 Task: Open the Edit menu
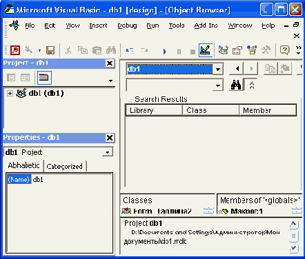tap(50, 25)
